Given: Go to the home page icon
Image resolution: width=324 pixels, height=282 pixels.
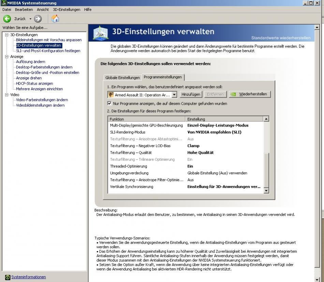Looking at the screenshot, I should [55, 19].
